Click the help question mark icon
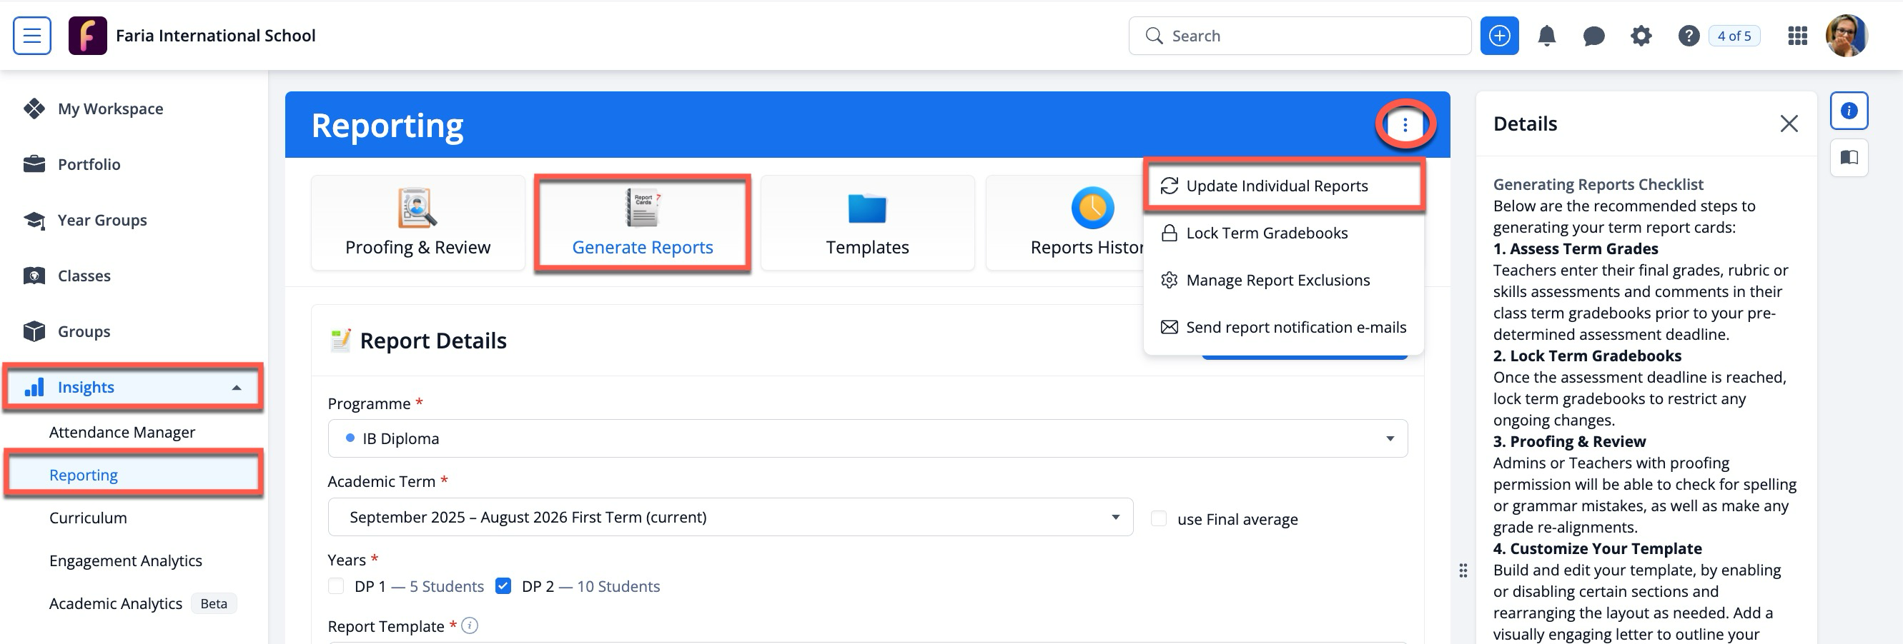Image resolution: width=1903 pixels, height=644 pixels. point(1688,36)
